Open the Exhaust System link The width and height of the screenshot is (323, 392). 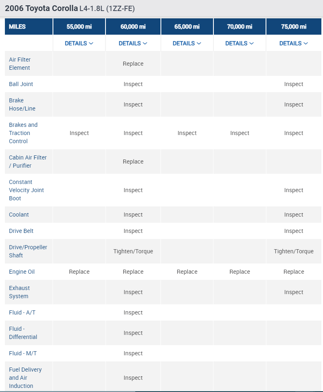click(19, 292)
